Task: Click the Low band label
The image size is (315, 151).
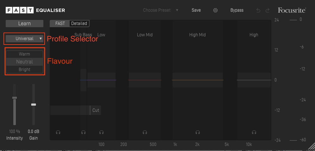Action: (x=101, y=35)
